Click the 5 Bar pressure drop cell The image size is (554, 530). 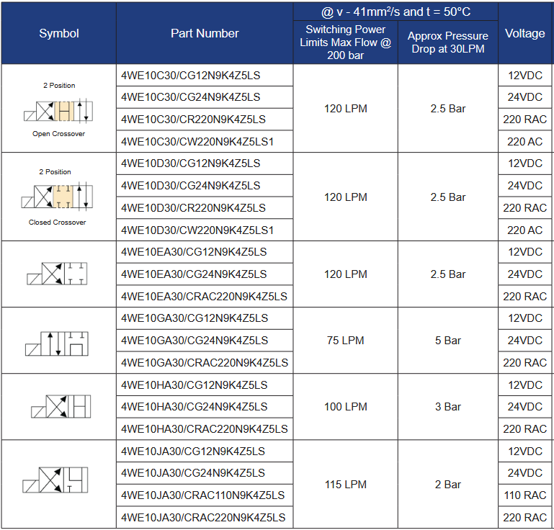447,341
